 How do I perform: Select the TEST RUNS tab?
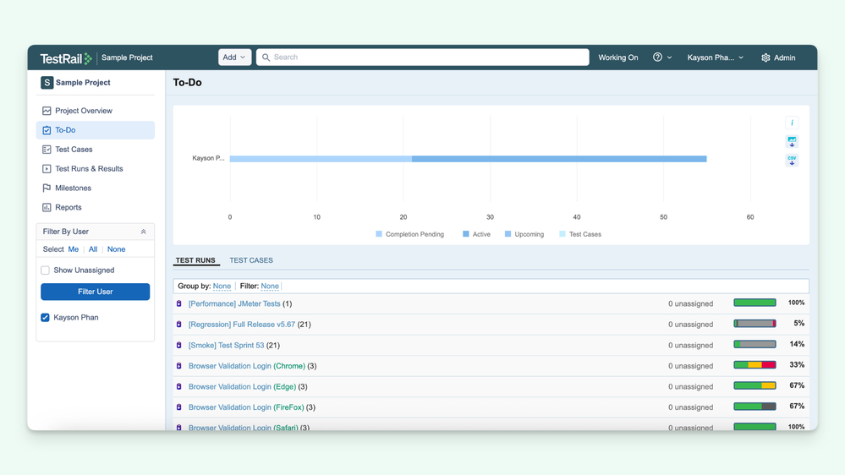pos(195,260)
